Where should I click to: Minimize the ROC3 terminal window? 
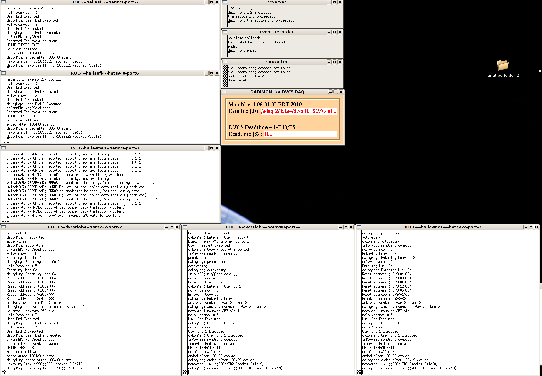206,2
